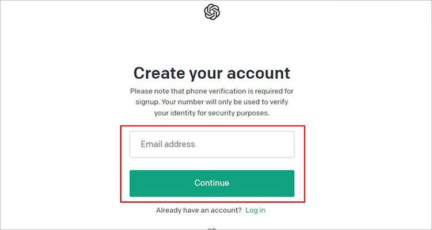432x230 pixels.
Task: Click the partially visible OR divider text
Action: (211, 228)
